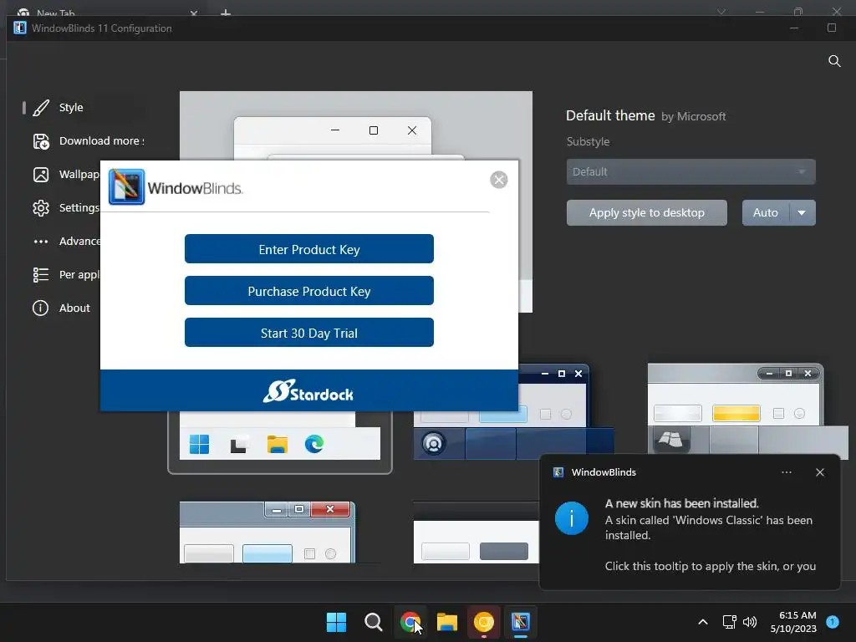
Task: Open notification options three dots
Action: [787, 472]
